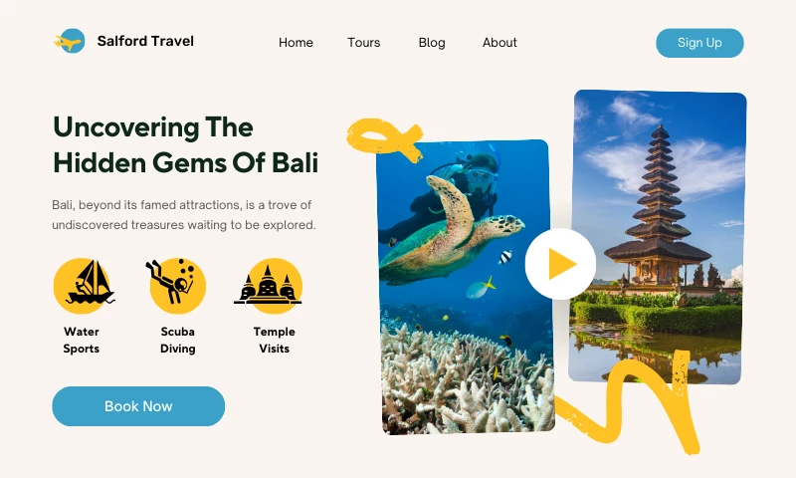Click the Uncovering The Hidden Gems headline
796x478 pixels.
(186, 144)
